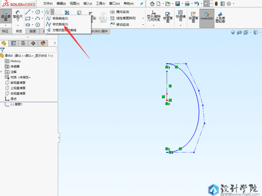Open the DisplayManager appearance color tab
Screen dimensions: 262x196
click(43, 43)
